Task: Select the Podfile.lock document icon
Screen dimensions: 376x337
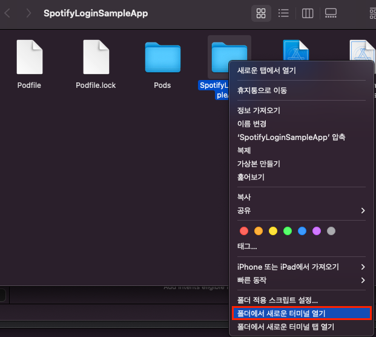Action: pos(96,57)
